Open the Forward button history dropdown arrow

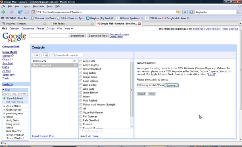(x=16, y=12)
